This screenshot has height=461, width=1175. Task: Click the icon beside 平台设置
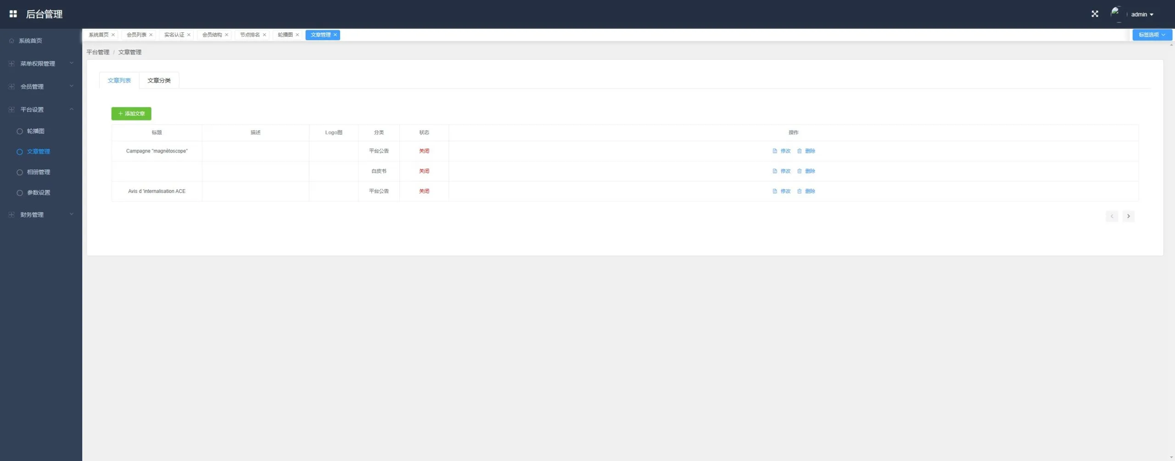click(x=11, y=110)
